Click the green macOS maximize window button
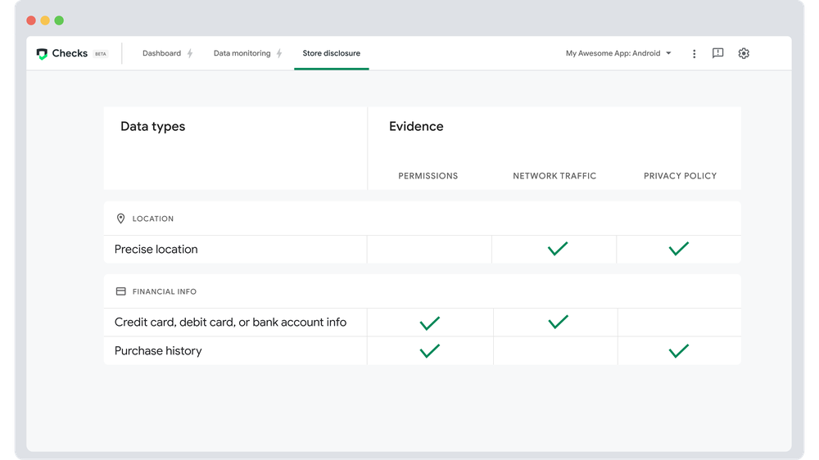 [59, 20]
